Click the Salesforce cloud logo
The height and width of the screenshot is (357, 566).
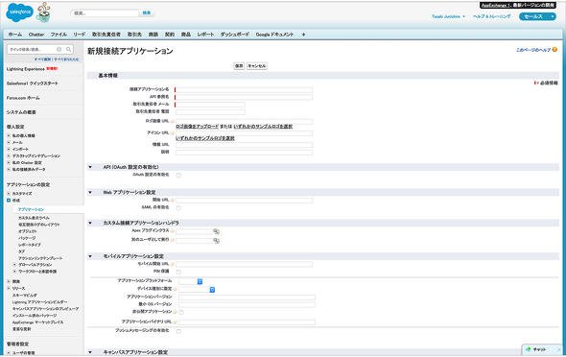[x=20, y=12]
